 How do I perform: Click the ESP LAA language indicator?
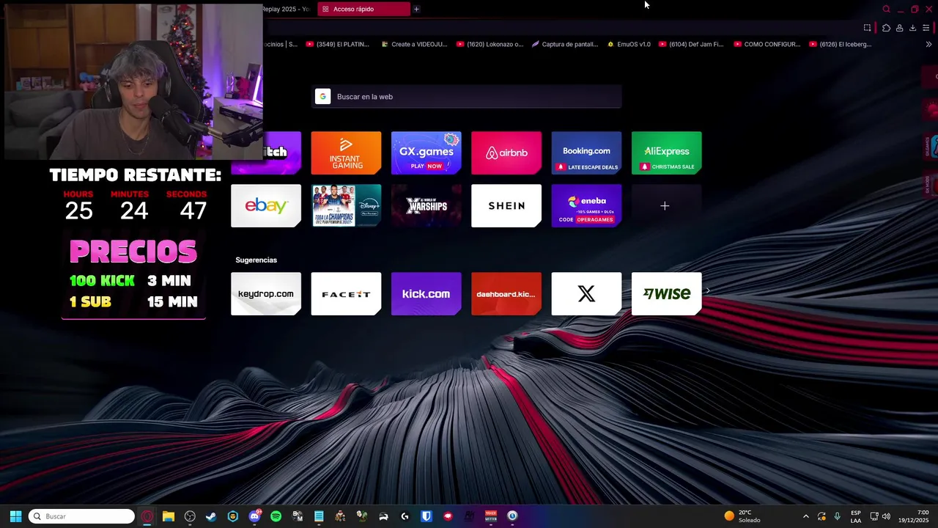click(x=856, y=516)
